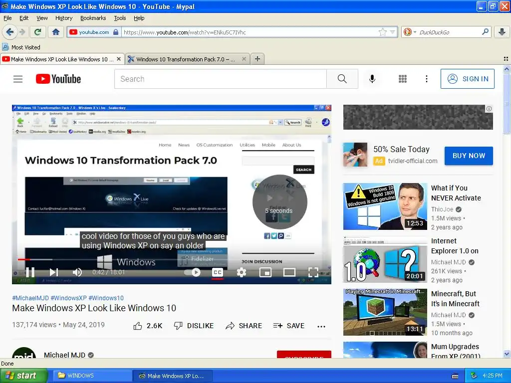
Task: Click the youtube.com site identity button
Action: [x=94, y=32]
